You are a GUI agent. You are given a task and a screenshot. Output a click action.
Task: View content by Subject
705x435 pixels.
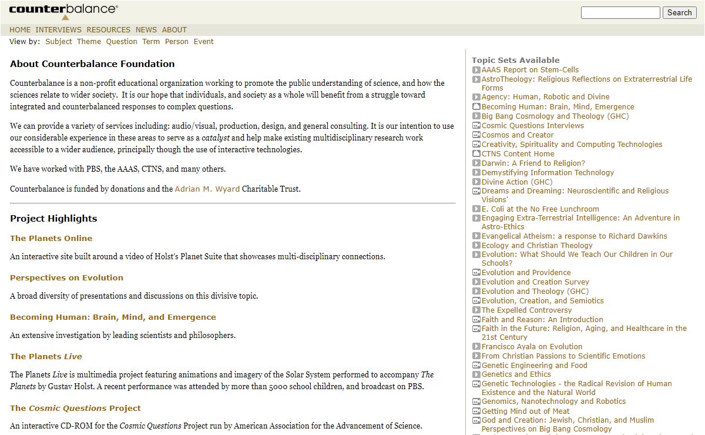[x=59, y=42]
